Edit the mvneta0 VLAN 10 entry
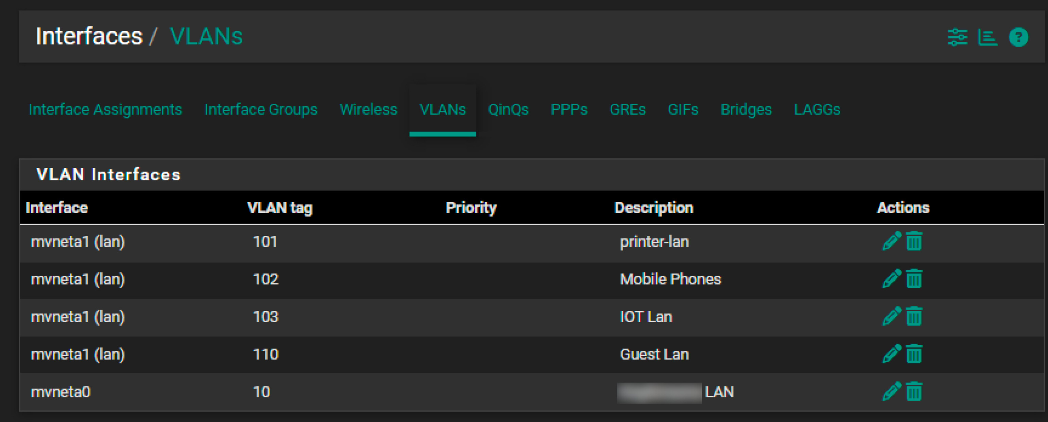The image size is (1048, 422). click(x=891, y=391)
